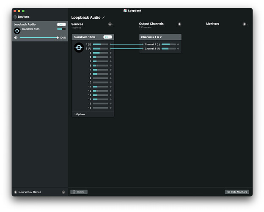Viewport: 264px width, 212px height.
Task: Click the BlackHole 16ch source header title
Action: click(84, 37)
